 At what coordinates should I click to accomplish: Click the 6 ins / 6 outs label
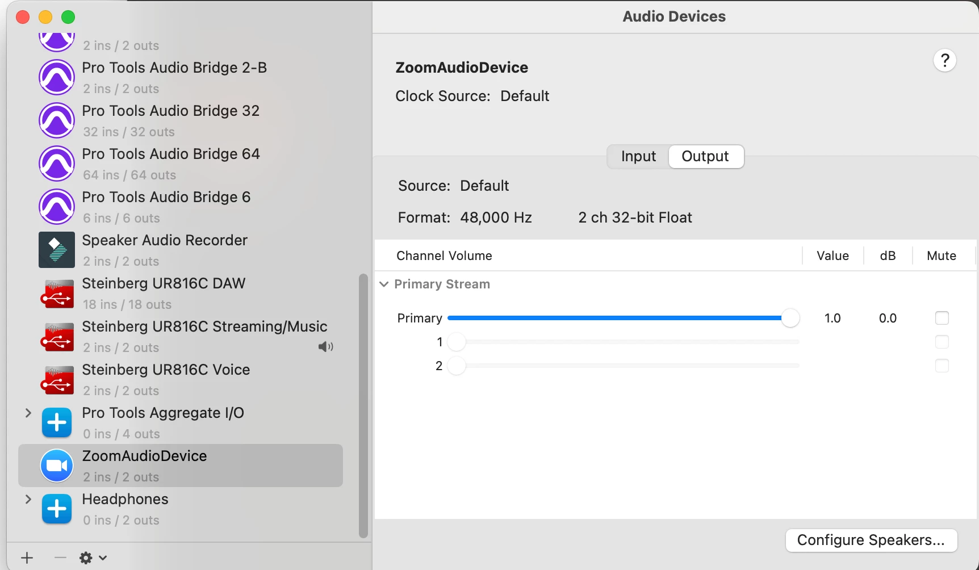click(x=122, y=218)
